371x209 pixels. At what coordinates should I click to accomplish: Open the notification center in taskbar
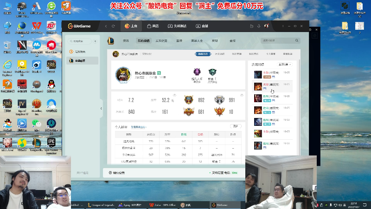(365, 205)
